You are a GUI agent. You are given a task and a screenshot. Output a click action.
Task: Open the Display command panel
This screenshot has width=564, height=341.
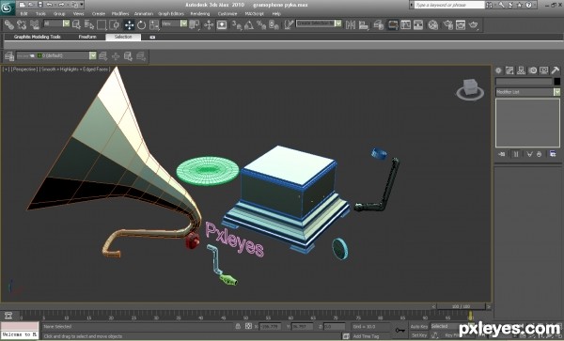tap(543, 70)
